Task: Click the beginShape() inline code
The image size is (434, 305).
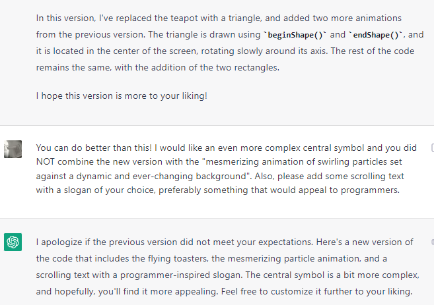Action: coord(295,35)
